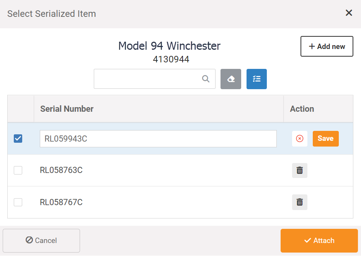Check the RL058767C row checkbox

(x=18, y=202)
